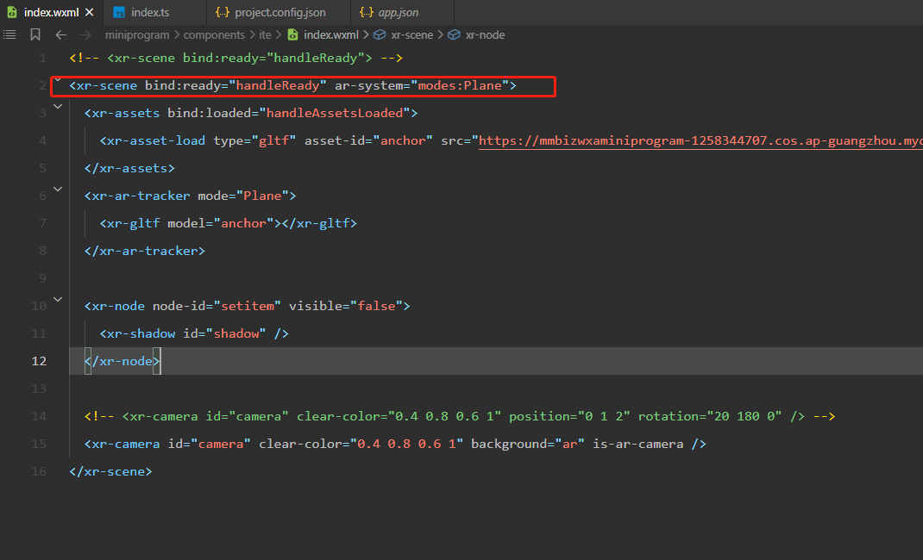Image resolution: width=923 pixels, height=560 pixels.
Task: Click cube icon beside xr-node breadcrumb
Action: [x=454, y=34]
